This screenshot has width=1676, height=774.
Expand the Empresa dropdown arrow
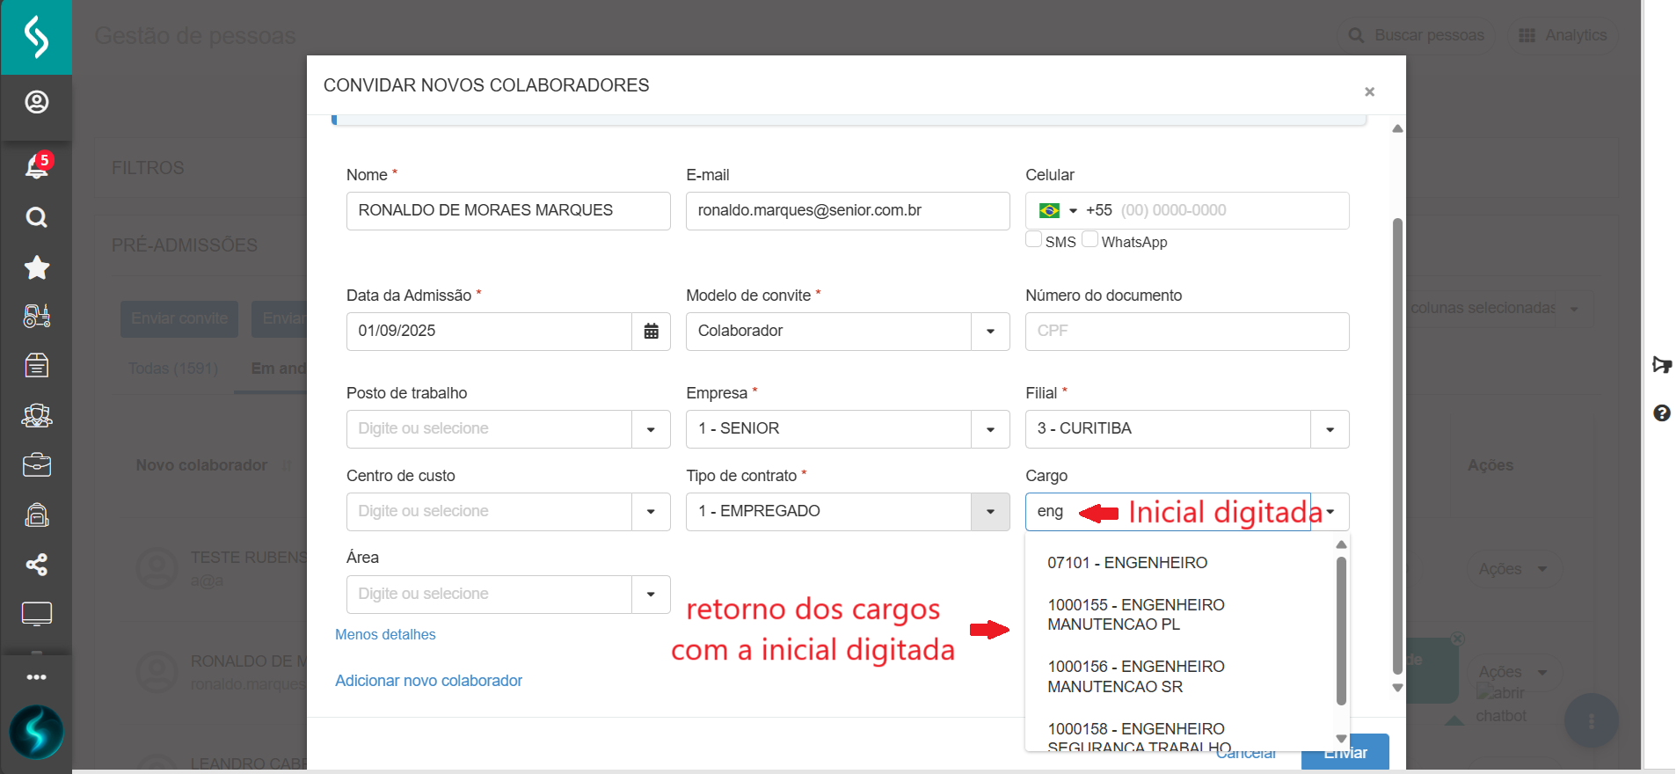pyautogui.click(x=990, y=429)
